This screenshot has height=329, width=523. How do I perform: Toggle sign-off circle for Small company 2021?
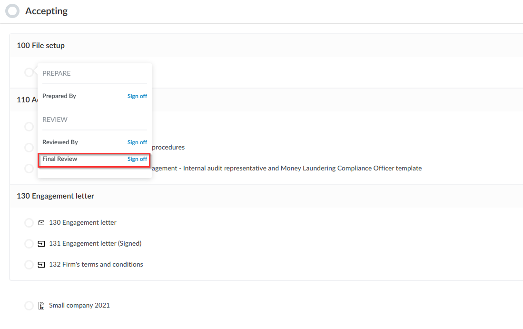click(29, 306)
